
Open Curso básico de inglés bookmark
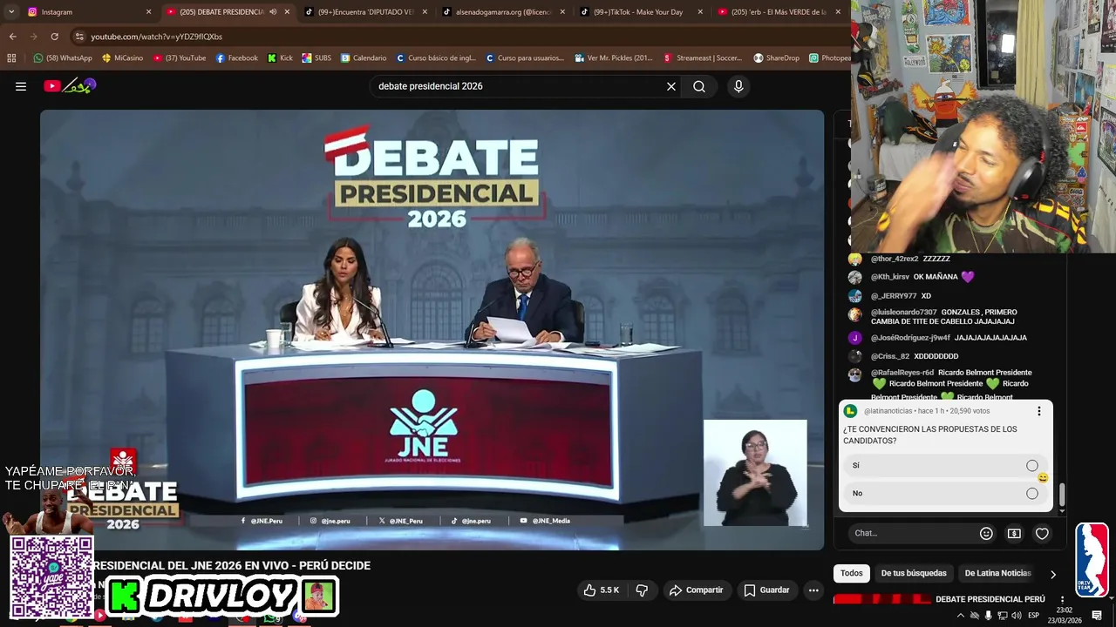pyautogui.click(x=436, y=58)
